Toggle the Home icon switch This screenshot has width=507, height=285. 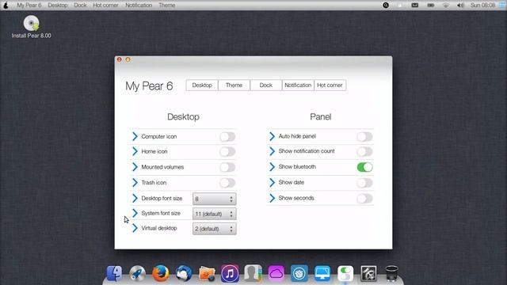[x=227, y=151]
